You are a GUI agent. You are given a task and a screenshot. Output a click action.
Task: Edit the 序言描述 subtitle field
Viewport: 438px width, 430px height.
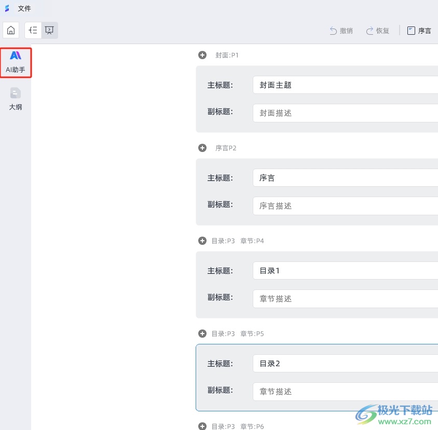345,206
